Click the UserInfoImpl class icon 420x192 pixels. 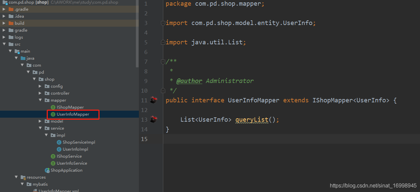click(x=59, y=149)
